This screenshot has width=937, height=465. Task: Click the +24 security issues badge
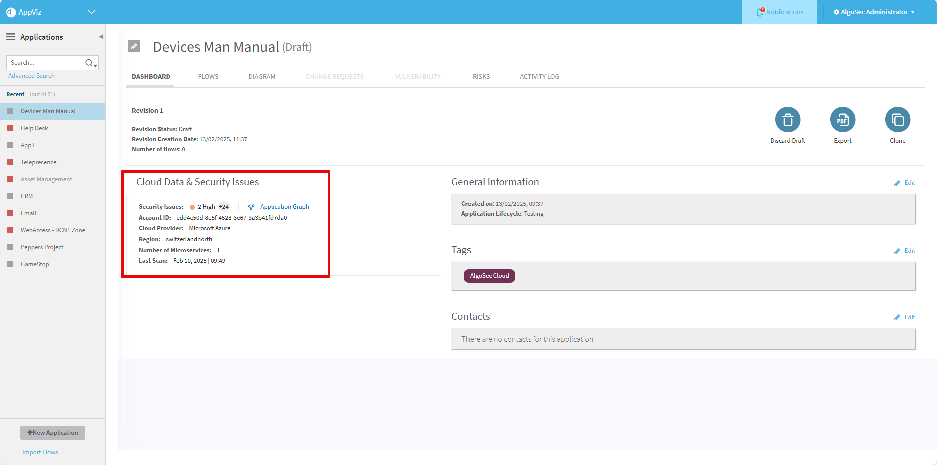(x=224, y=207)
